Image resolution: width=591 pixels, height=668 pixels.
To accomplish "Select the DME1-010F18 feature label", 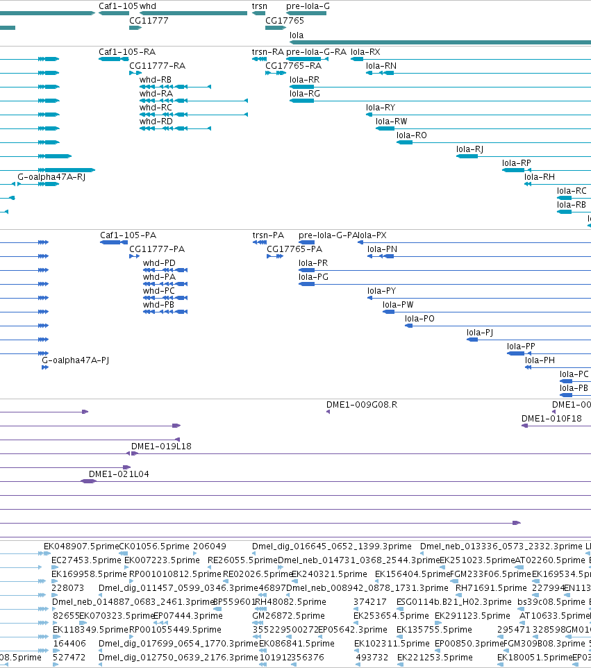I will coord(551,419).
